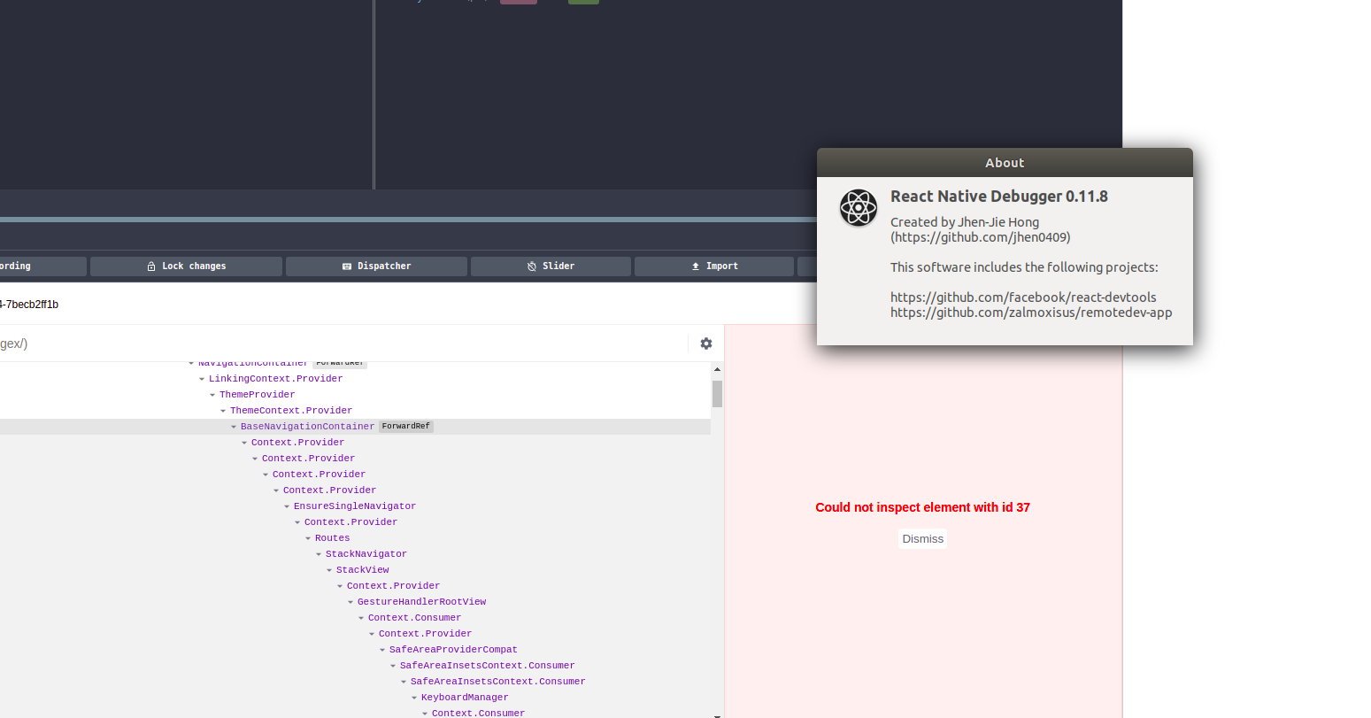This screenshot has width=1371, height=718.
Task: Collapse the BaseNavigationContainer tree node
Action: click(234, 426)
